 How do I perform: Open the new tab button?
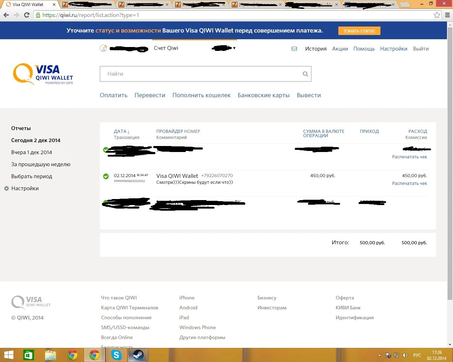(x=405, y=5)
